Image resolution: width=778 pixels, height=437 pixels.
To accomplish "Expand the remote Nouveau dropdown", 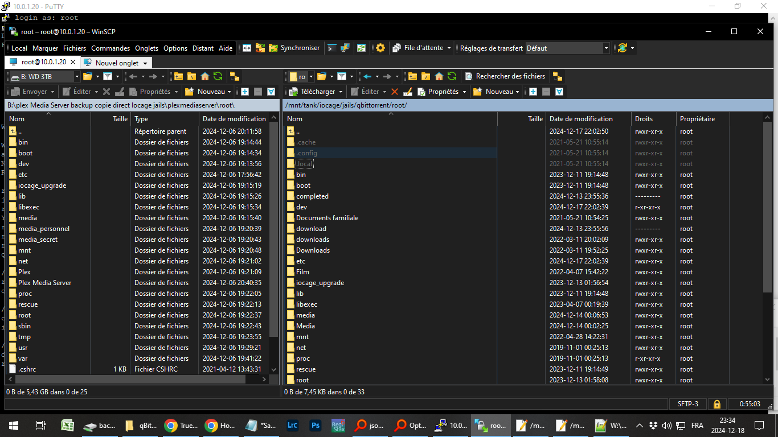I will coord(517,92).
